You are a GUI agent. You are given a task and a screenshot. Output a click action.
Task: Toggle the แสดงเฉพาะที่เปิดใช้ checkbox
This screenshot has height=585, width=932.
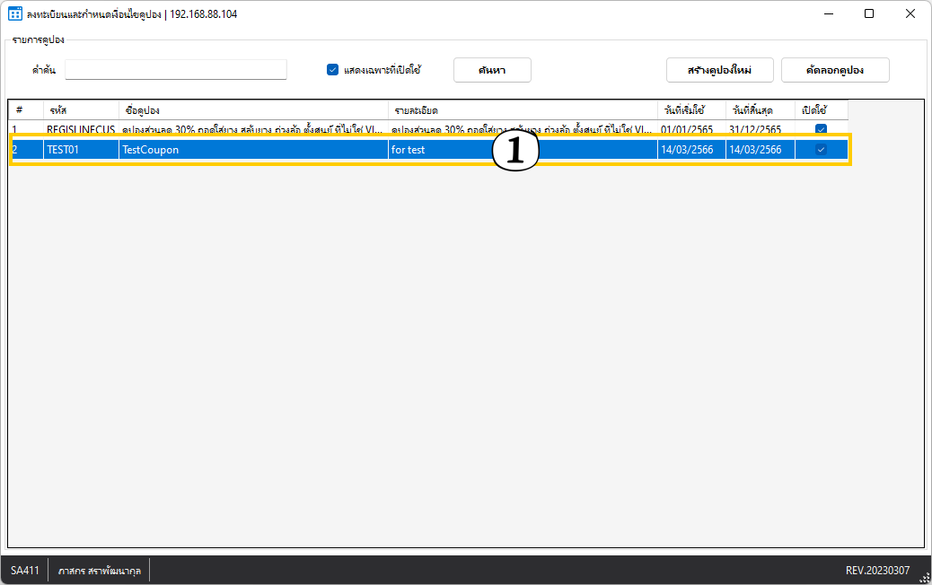pos(332,70)
